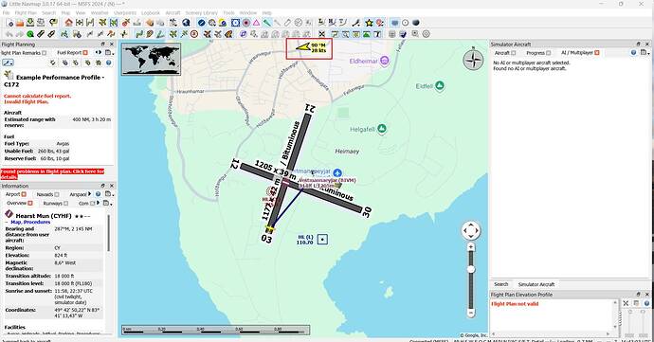Switch to the bottom Search tab
Screen dimensions: 654x342
(x=501, y=284)
